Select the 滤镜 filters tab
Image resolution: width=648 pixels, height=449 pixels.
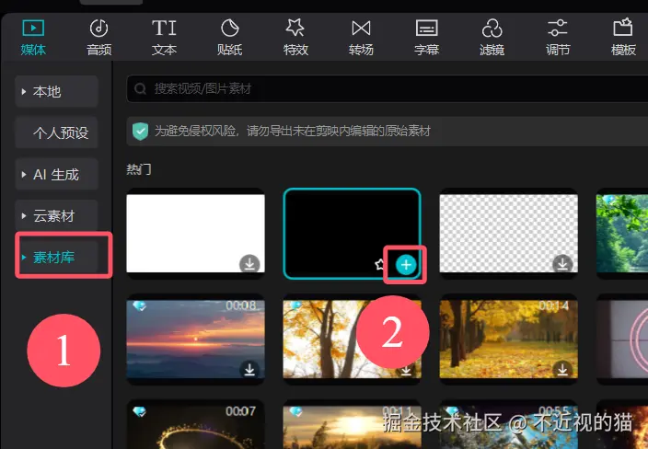point(492,38)
